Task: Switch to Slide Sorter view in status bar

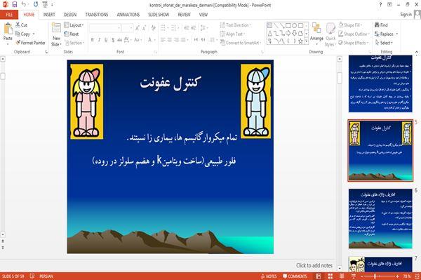Action: 330,276
